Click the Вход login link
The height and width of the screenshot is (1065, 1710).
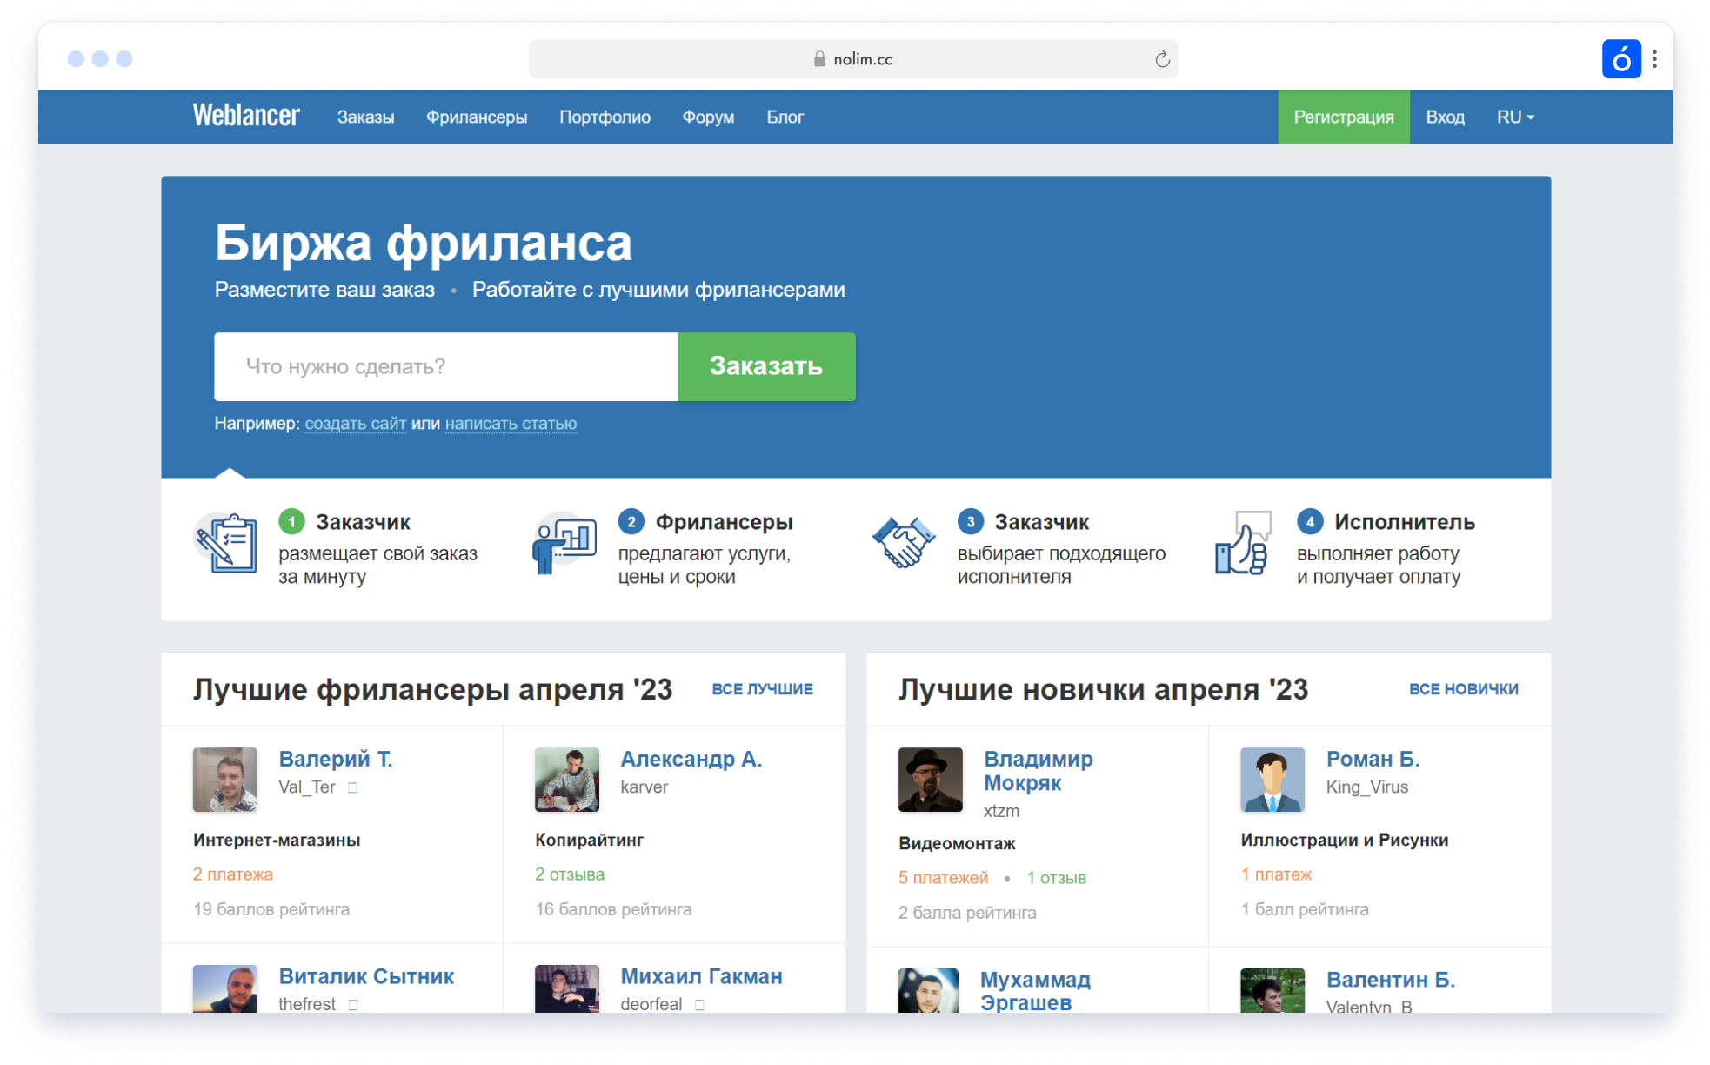tap(1445, 117)
